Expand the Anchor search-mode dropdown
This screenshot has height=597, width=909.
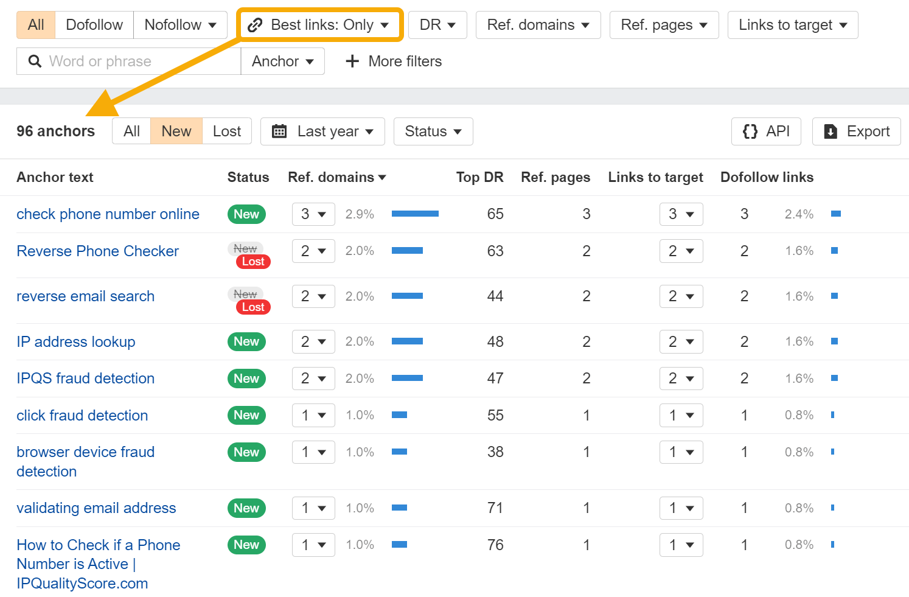point(282,61)
